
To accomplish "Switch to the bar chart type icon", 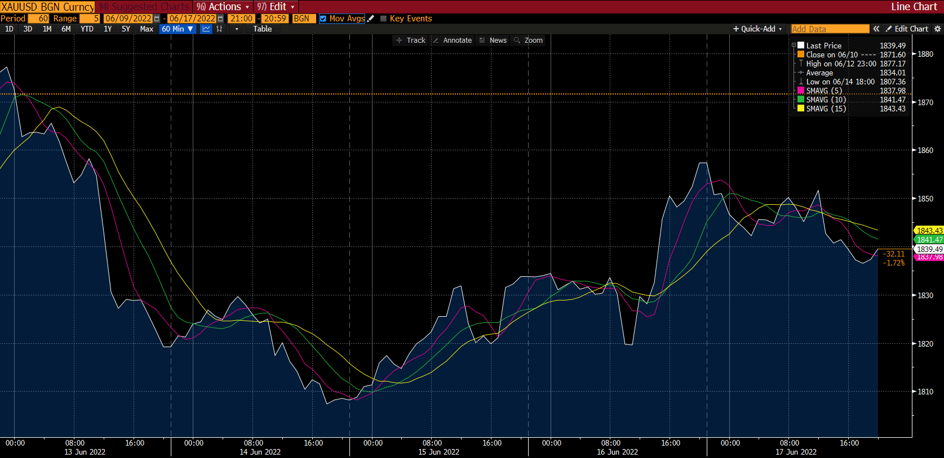I will 219,29.
